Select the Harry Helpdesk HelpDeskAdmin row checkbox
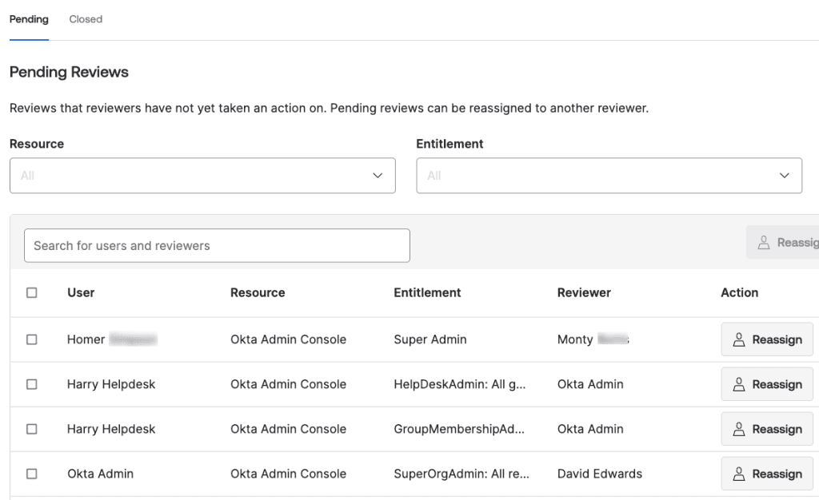 (32, 384)
